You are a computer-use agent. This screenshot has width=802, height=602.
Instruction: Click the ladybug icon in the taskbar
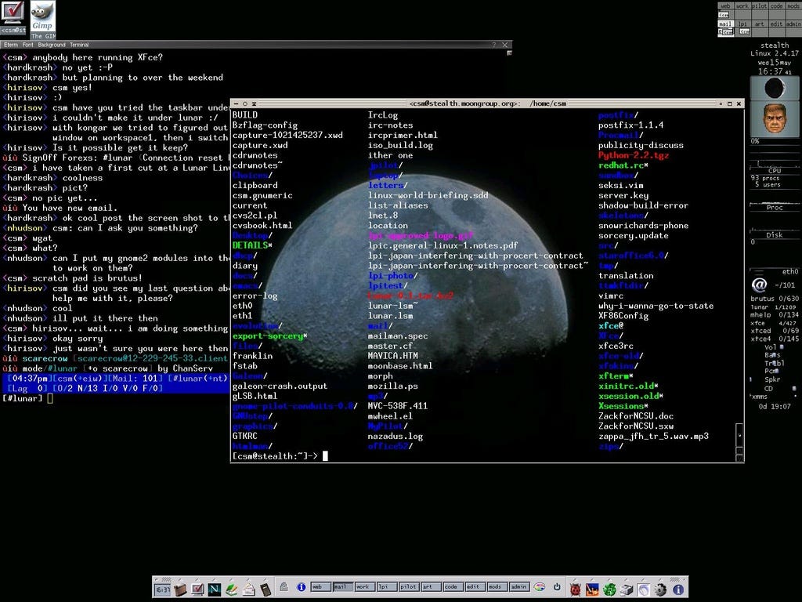pos(576,589)
